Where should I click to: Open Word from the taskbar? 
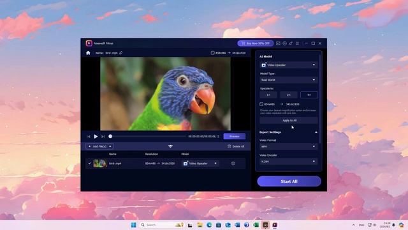237,225
